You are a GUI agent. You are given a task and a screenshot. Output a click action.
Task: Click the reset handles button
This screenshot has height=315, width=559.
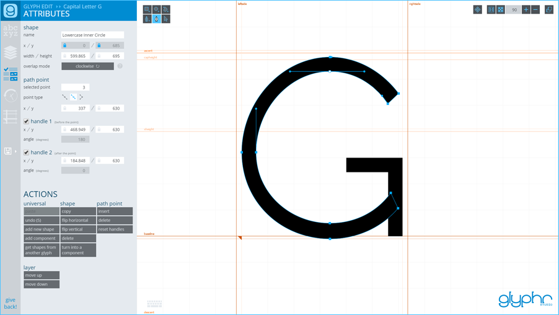click(115, 229)
